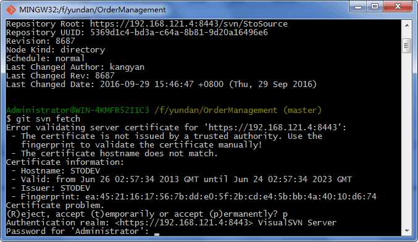Click 'not issued by a trusted authority' line
This screenshot has width=418, height=242.
(x=167, y=136)
